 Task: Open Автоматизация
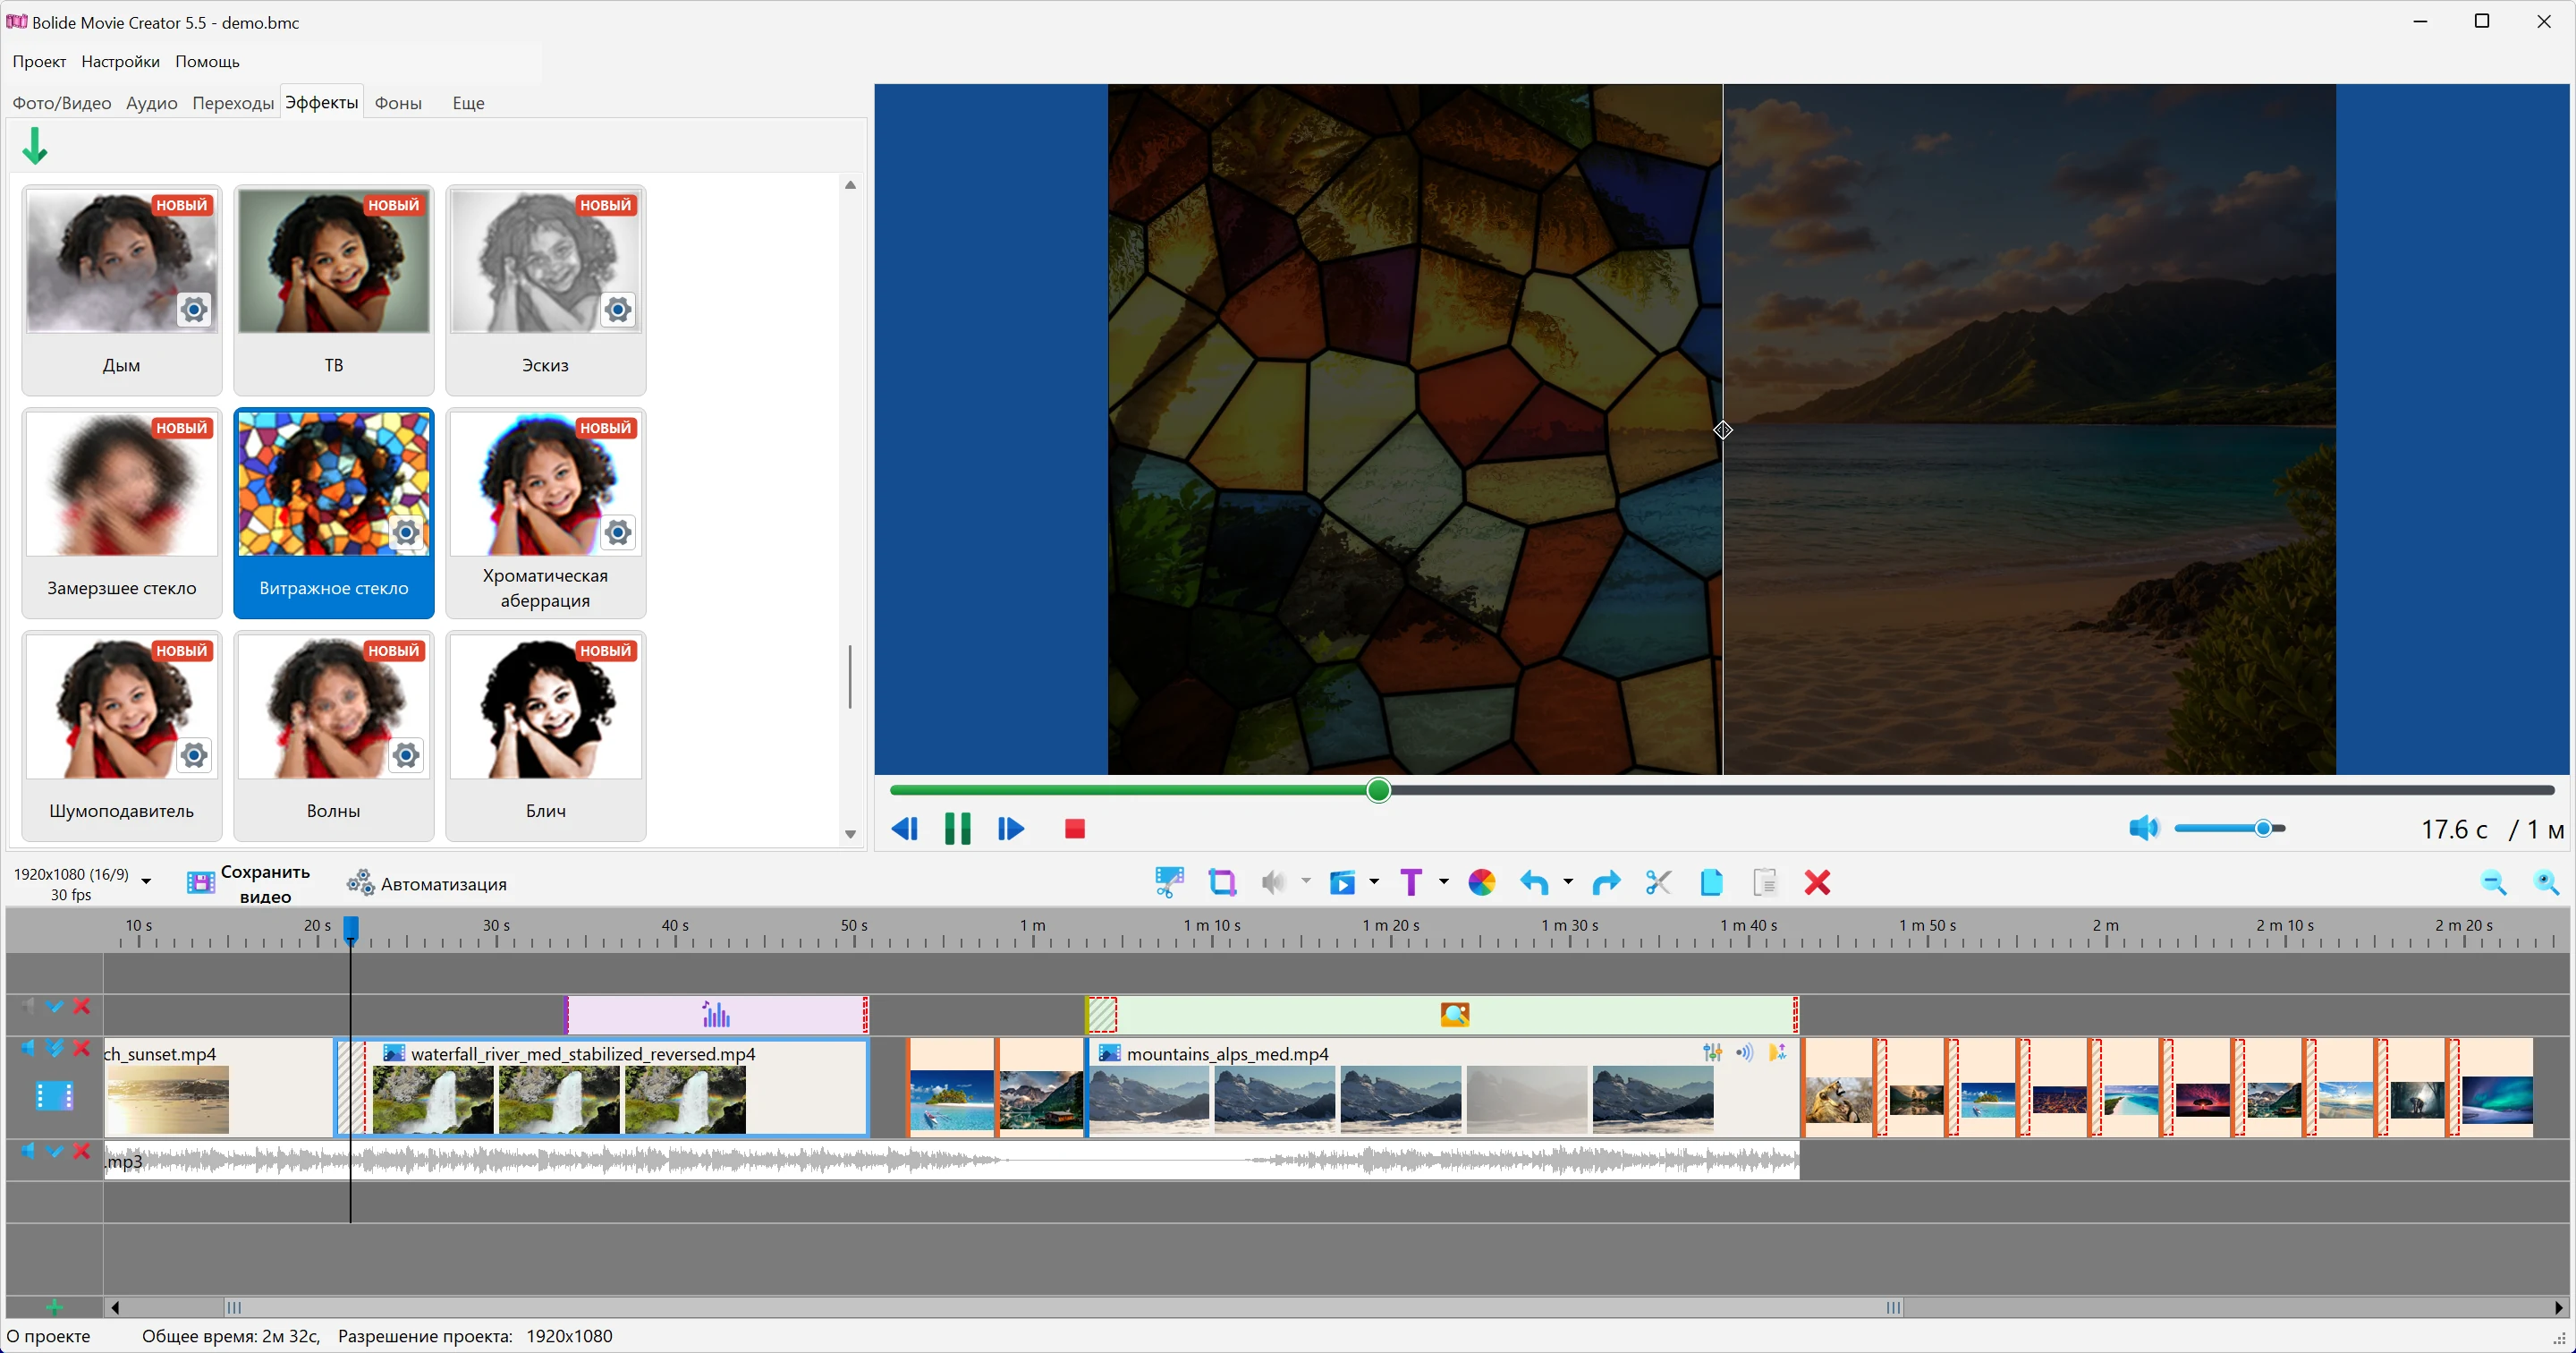click(427, 883)
